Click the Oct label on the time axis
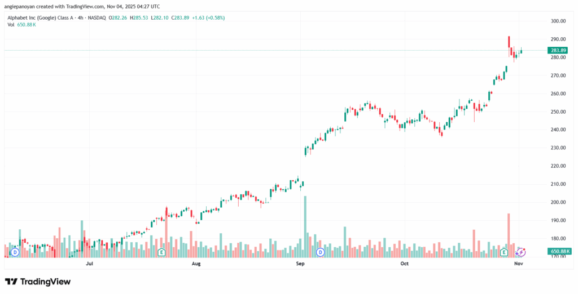This screenshot has height=294, width=578. click(x=404, y=263)
